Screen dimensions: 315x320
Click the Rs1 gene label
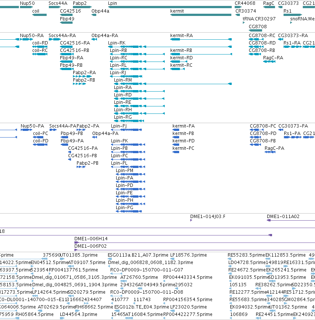pyautogui.click(x=288, y=11)
